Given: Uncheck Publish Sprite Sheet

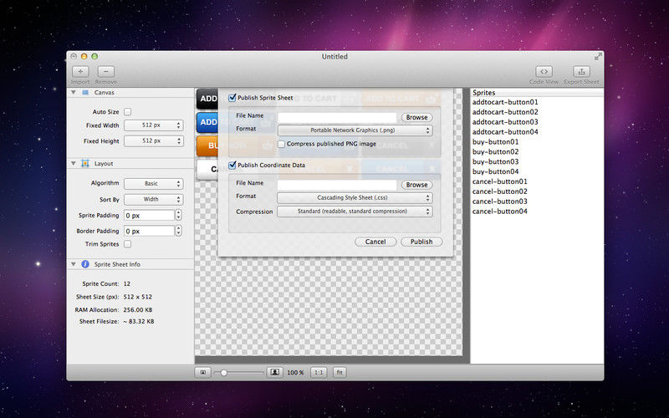Looking at the screenshot, I should pyautogui.click(x=232, y=98).
